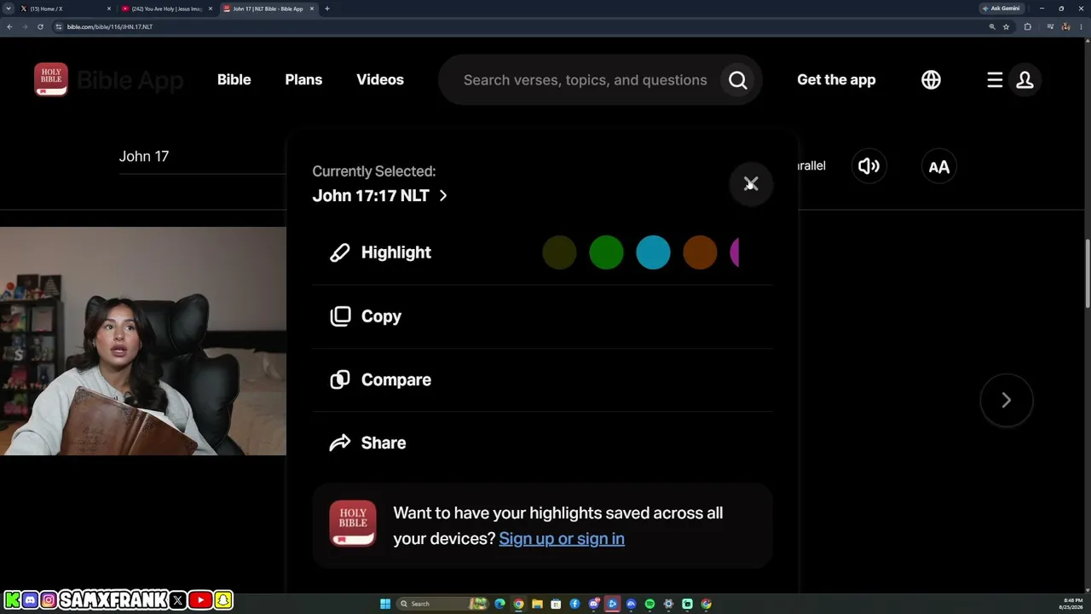The height and width of the screenshot is (614, 1091).
Task: Open the user profile icon
Action: pos(1025,80)
